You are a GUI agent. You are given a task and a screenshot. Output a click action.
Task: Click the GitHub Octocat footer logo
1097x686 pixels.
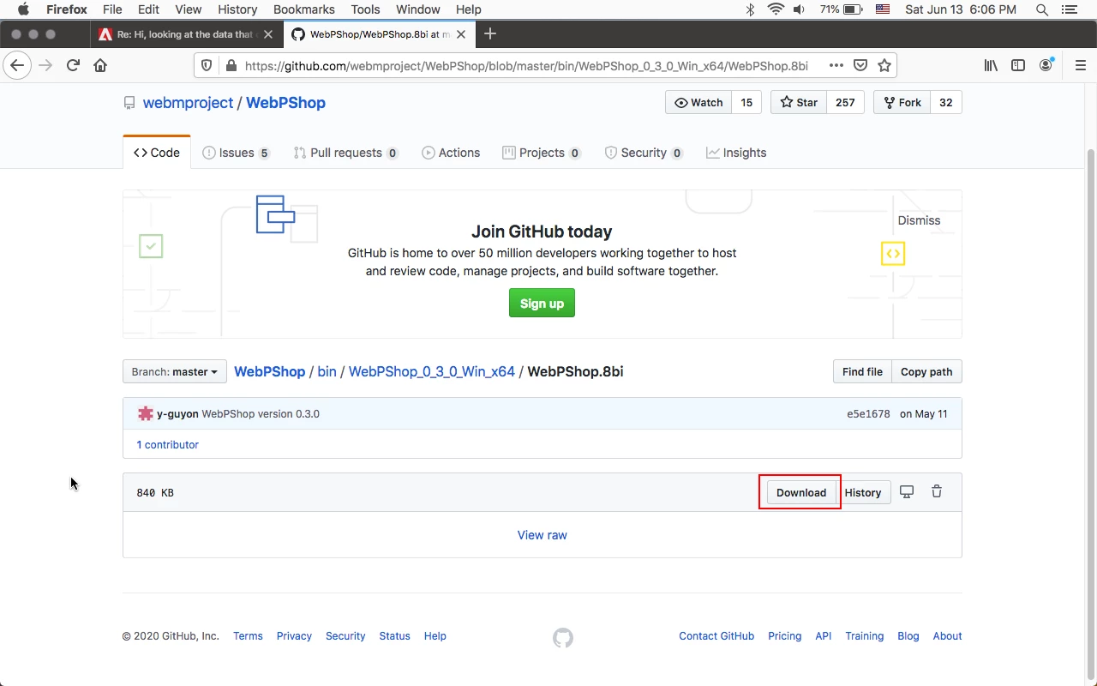(x=563, y=637)
